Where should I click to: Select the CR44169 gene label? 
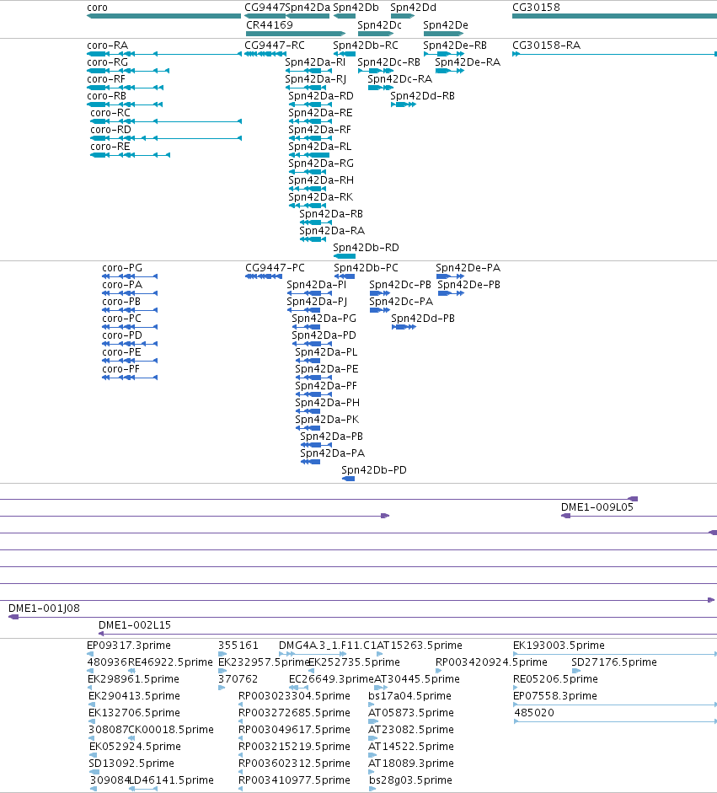pos(270,24)
